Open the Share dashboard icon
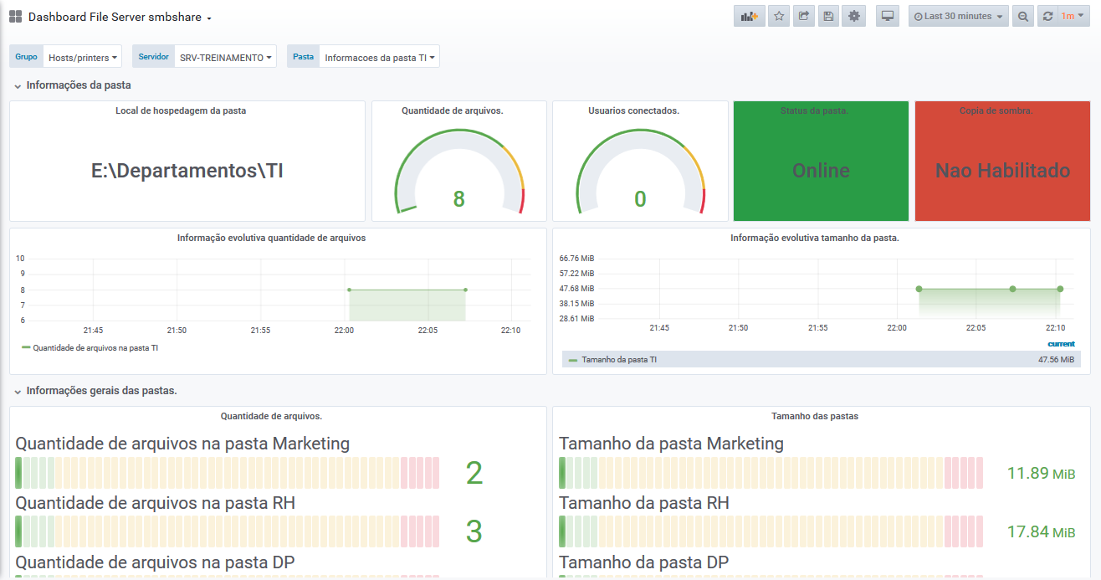 pos(804,16)
